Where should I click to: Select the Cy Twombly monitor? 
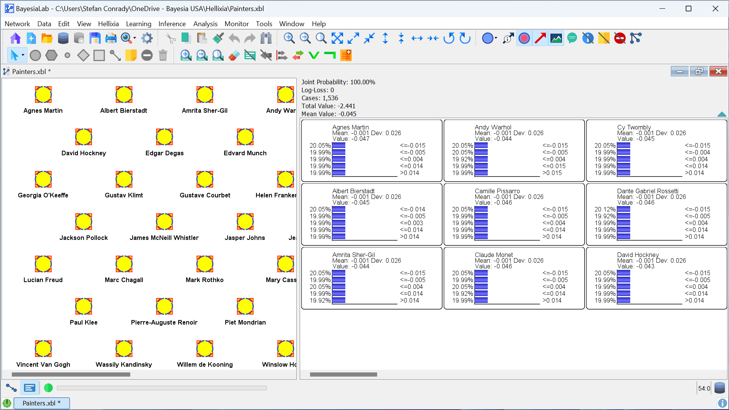point(656,151)
